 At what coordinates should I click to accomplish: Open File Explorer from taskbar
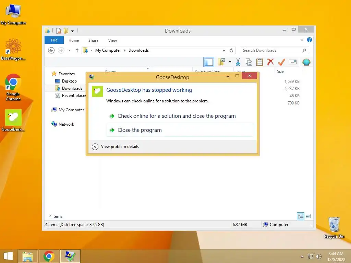[x=27, y=256]
